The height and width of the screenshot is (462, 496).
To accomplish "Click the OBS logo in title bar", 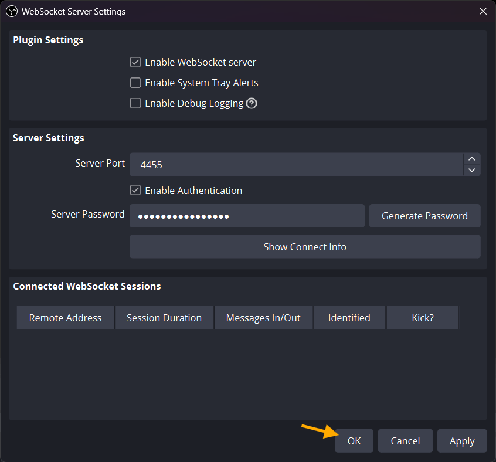I will pos(11,11).
